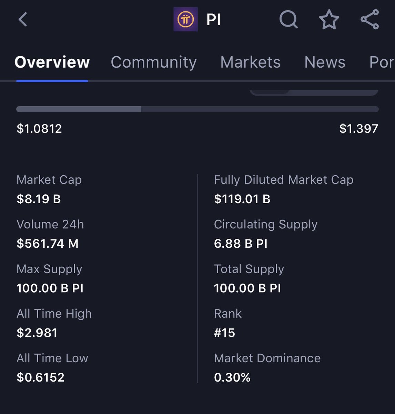Image resolution: width=395 pixels, height=414 pixels.
Task: Tap the $561.74 M volume value
Action: pos(48,244)
